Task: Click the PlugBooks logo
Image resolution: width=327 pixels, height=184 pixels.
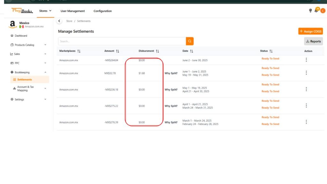Action: click(22, 11)
